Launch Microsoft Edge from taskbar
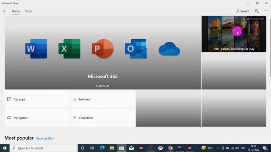This screenshot has height=152, width=271. 102,148
